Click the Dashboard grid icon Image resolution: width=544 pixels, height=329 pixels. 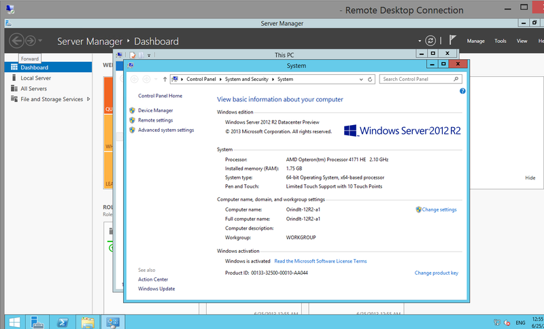tap(14, 67)
